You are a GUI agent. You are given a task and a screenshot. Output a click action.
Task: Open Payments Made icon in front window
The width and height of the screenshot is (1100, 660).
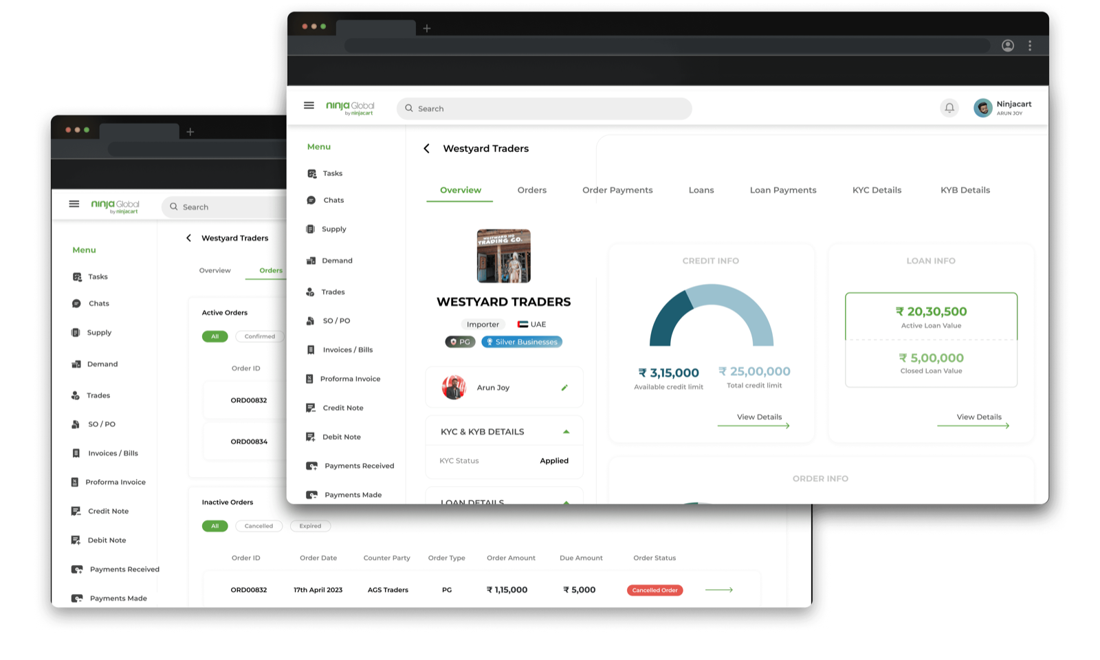click(x=311, y=495)
